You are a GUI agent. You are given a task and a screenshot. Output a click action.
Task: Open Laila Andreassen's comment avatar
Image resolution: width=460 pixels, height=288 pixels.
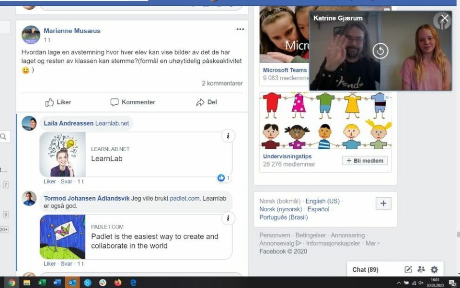(29, 123)
